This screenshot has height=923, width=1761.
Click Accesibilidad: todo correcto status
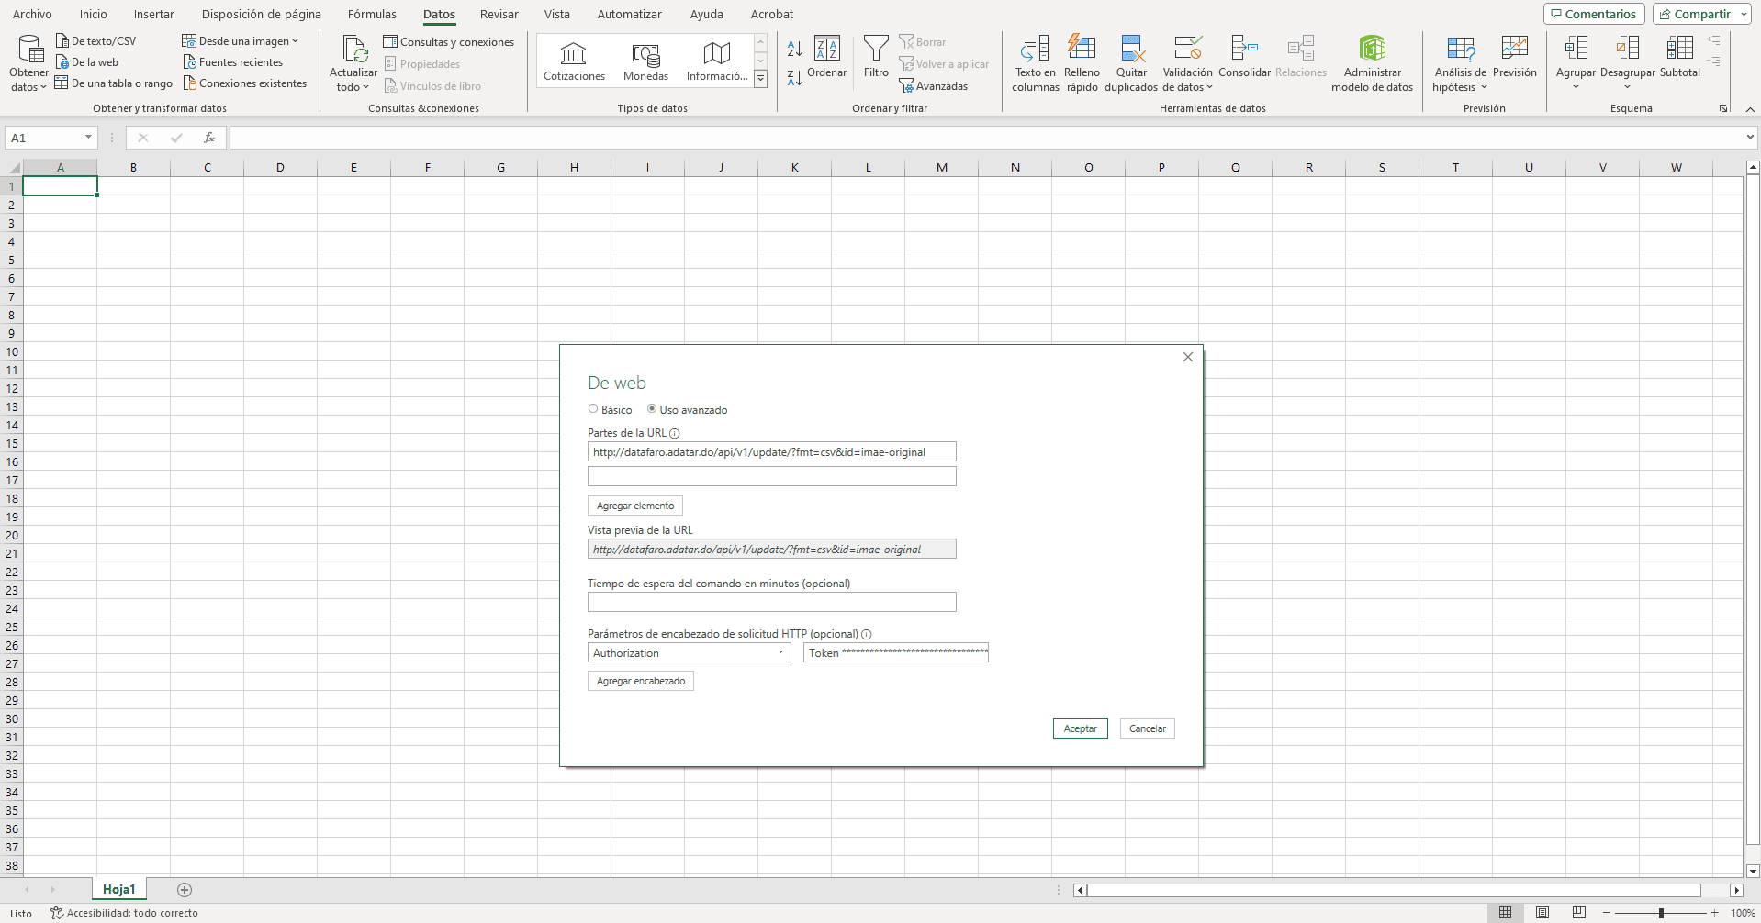pyautogui.click(x=124, y=913)
